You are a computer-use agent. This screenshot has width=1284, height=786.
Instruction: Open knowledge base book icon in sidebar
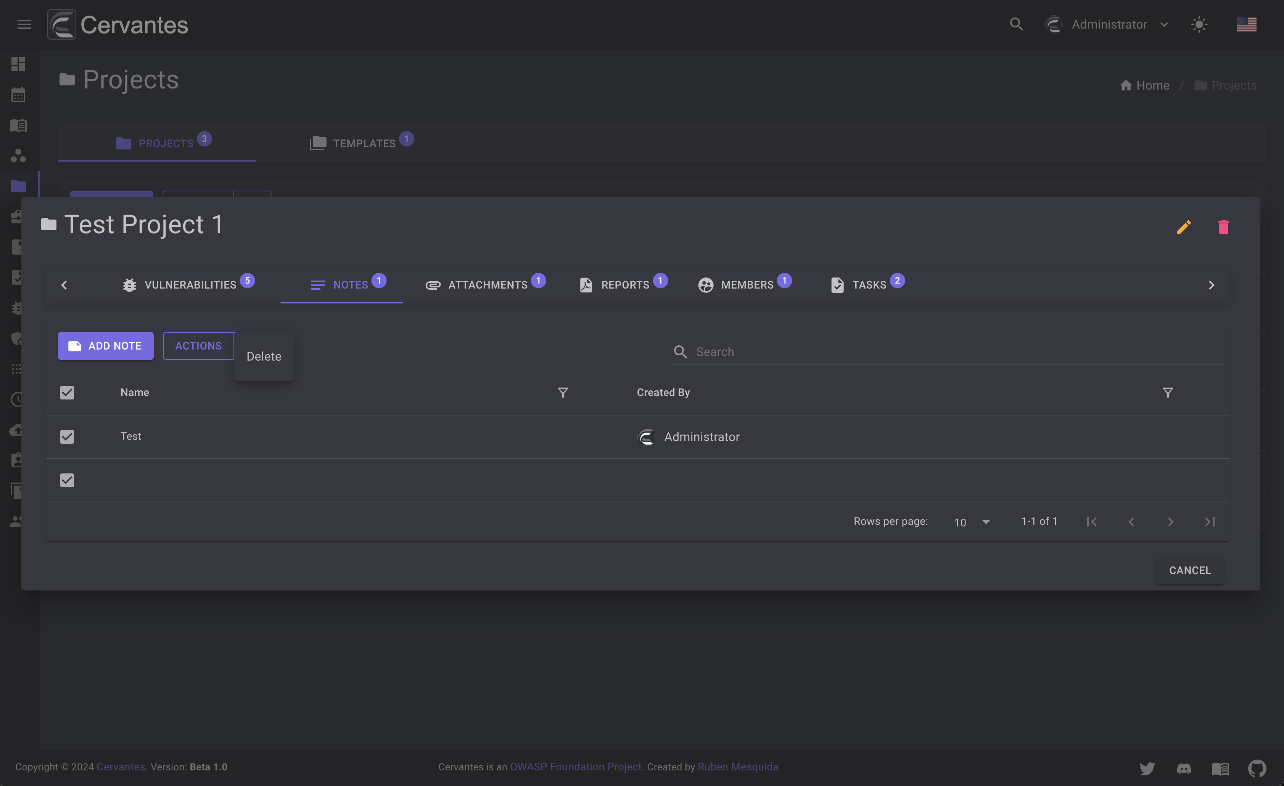(x=18, y=125)
